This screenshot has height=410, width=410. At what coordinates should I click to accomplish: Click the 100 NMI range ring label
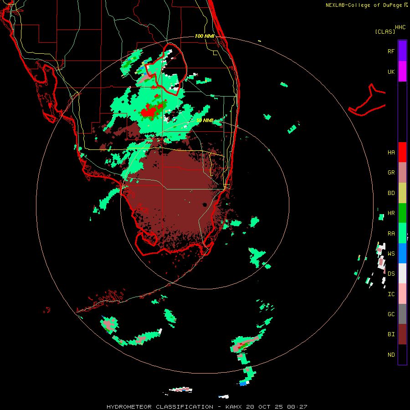(x=205, y=36)
